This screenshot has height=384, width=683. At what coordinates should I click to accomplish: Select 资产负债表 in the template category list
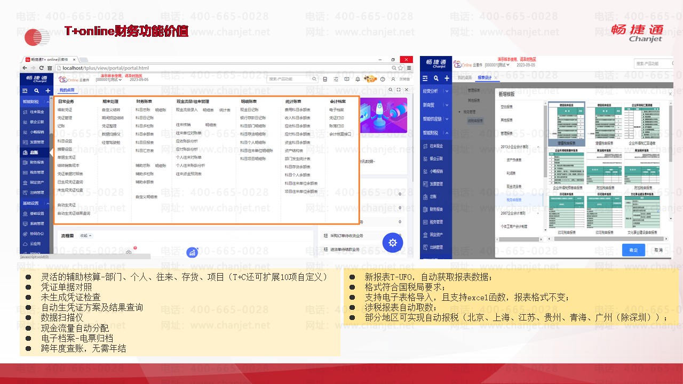(x=514, y=160)
